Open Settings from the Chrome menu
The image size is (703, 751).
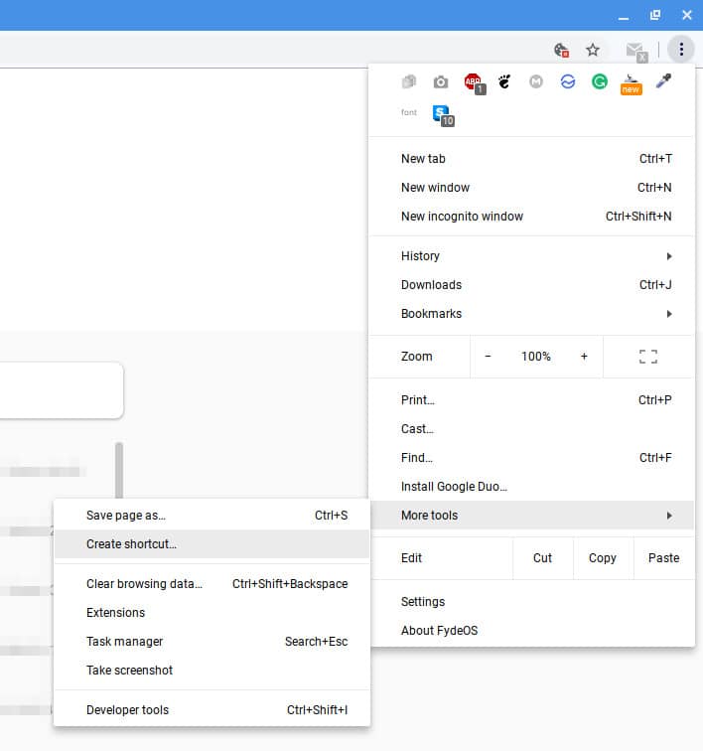point(532,602)
